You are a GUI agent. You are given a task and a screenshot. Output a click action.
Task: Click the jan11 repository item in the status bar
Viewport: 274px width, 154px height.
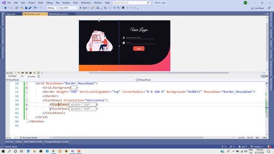pyautogui.click(x=243, y=147)
